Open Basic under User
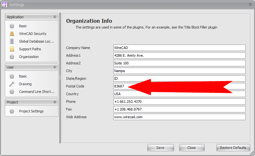The image size is (255, 156). click(23, 76)
